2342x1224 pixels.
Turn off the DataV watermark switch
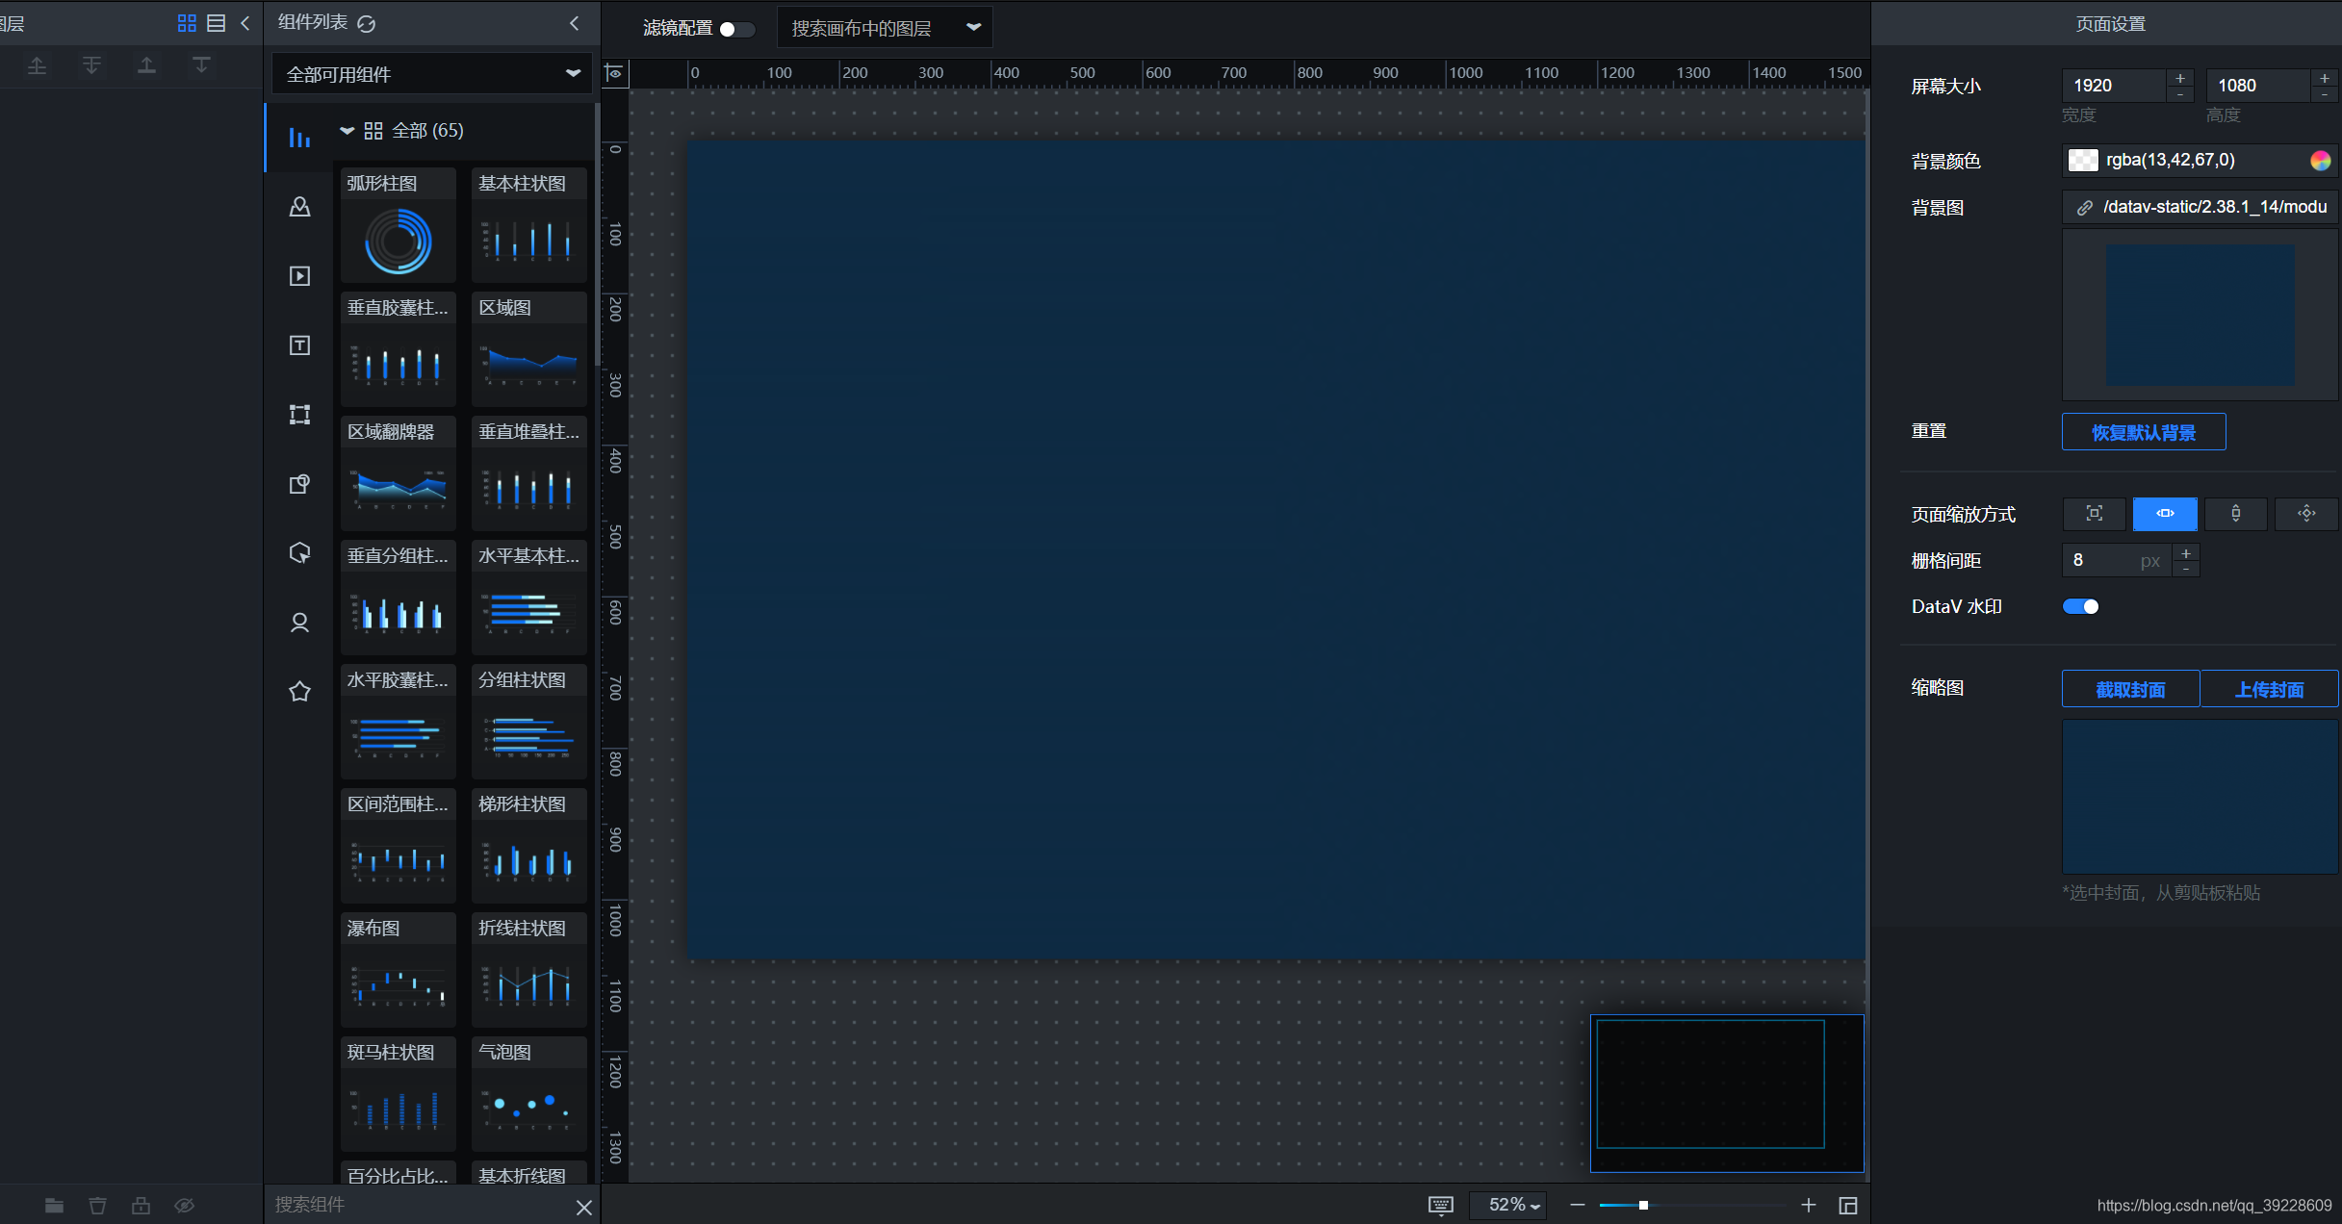click(2080, 606)
